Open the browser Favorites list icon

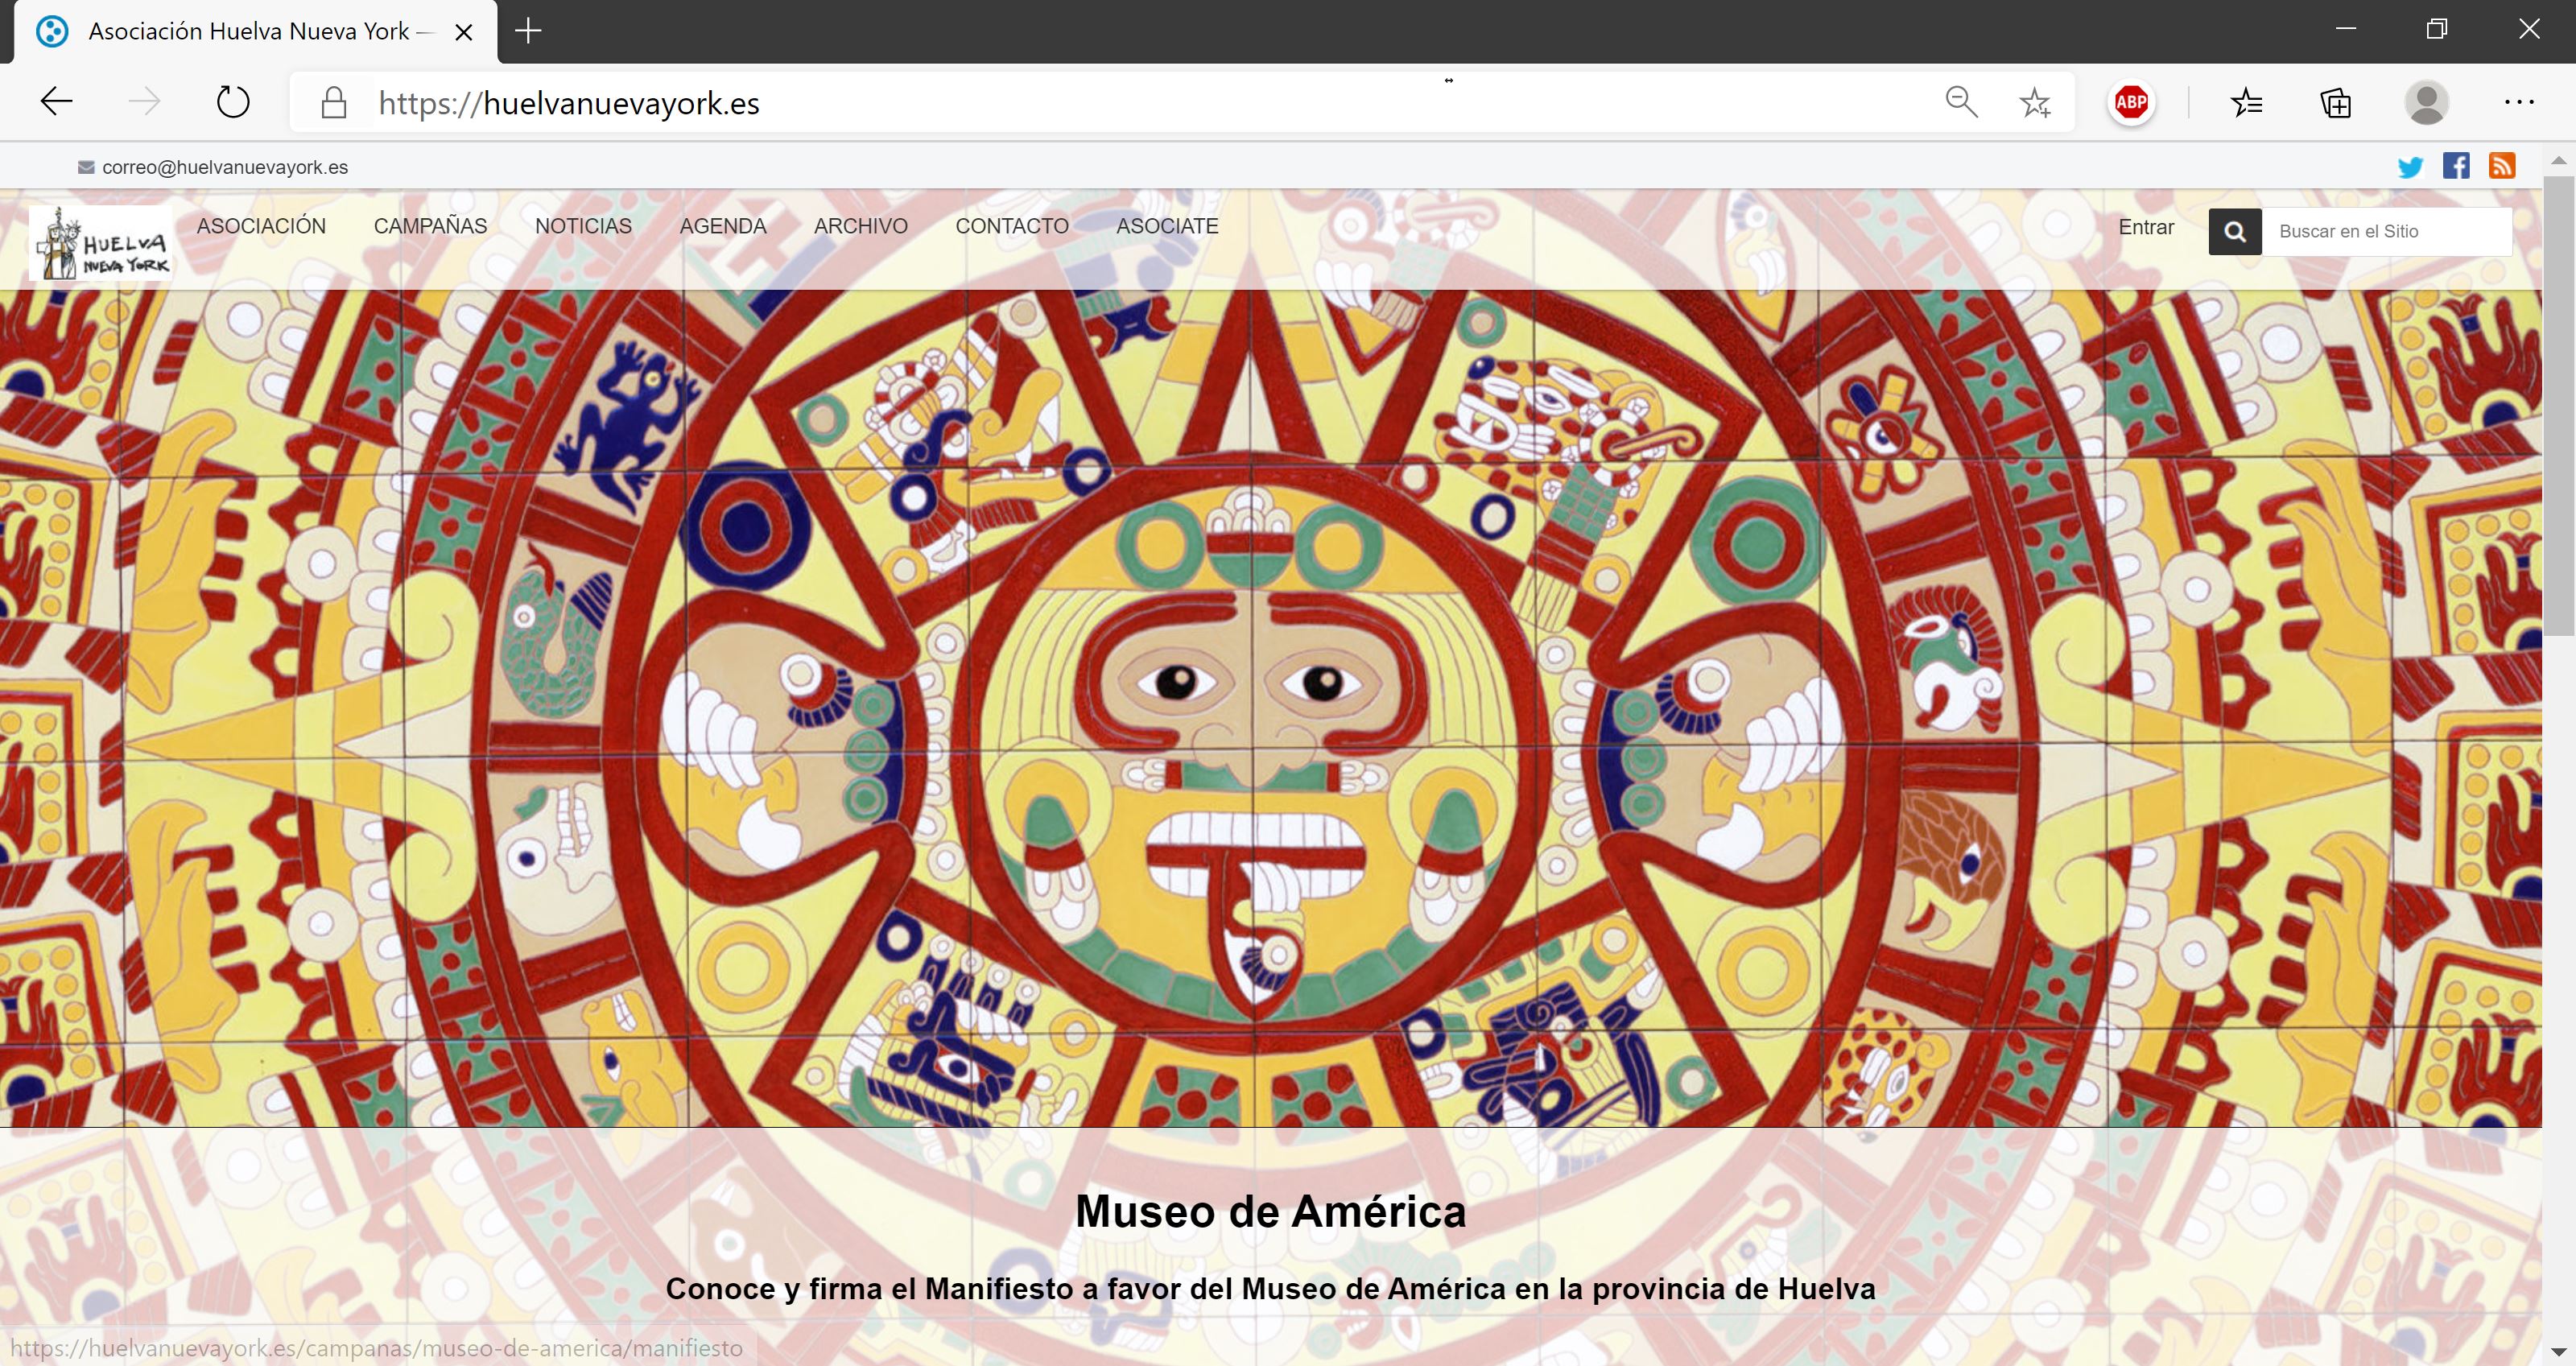coord(2246,102)
